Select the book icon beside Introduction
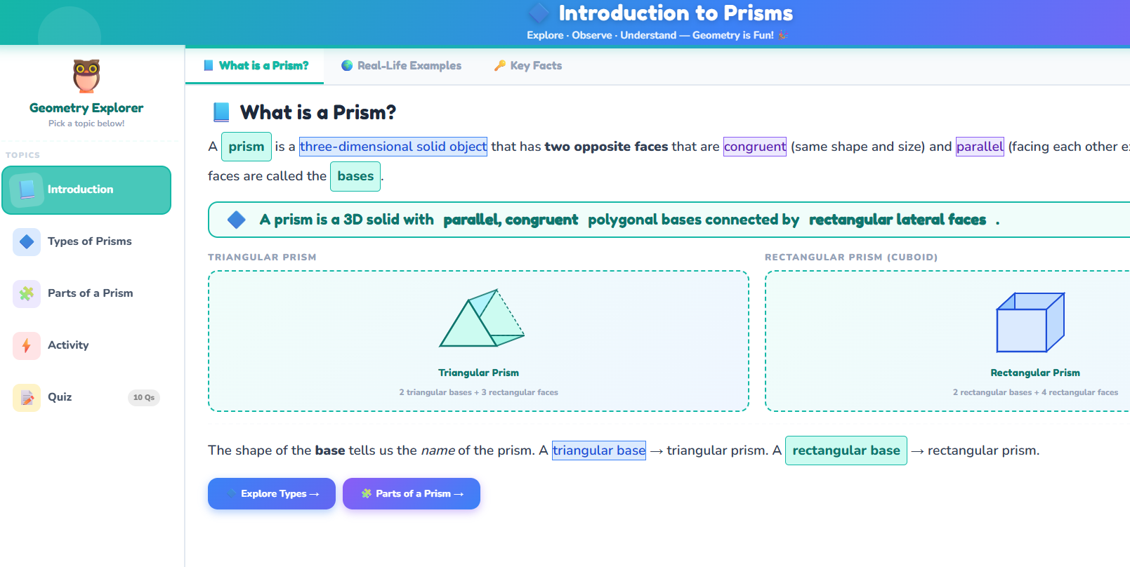Screen dimensions: 1130x567 click(27, 189)
